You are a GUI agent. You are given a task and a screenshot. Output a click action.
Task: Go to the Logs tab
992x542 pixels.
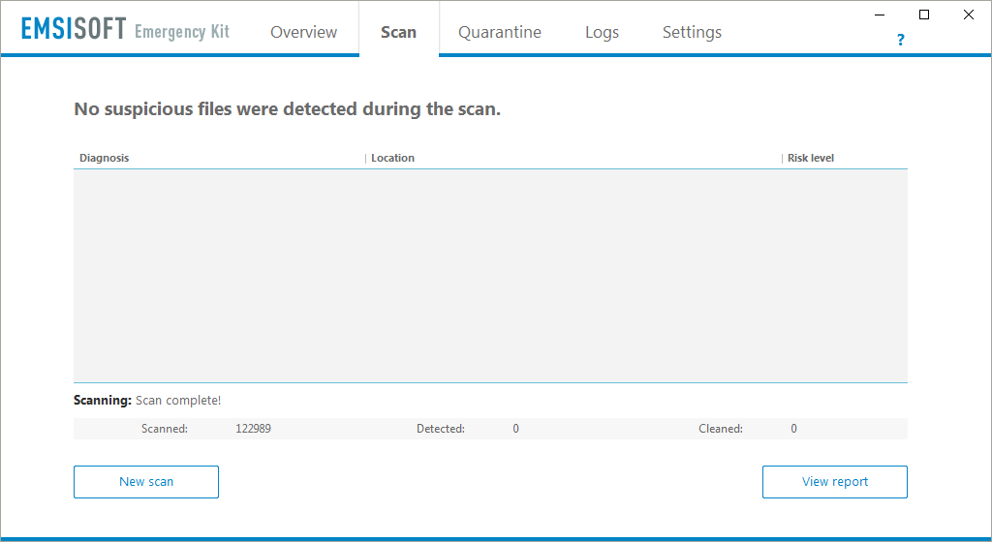[602, 32]
